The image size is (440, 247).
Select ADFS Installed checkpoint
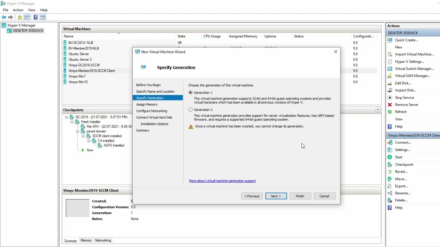tap(114, 145)
